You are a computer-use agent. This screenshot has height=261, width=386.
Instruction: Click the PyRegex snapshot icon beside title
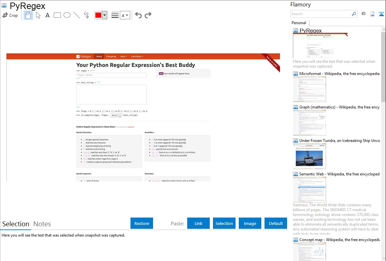(x=4, y=5)
